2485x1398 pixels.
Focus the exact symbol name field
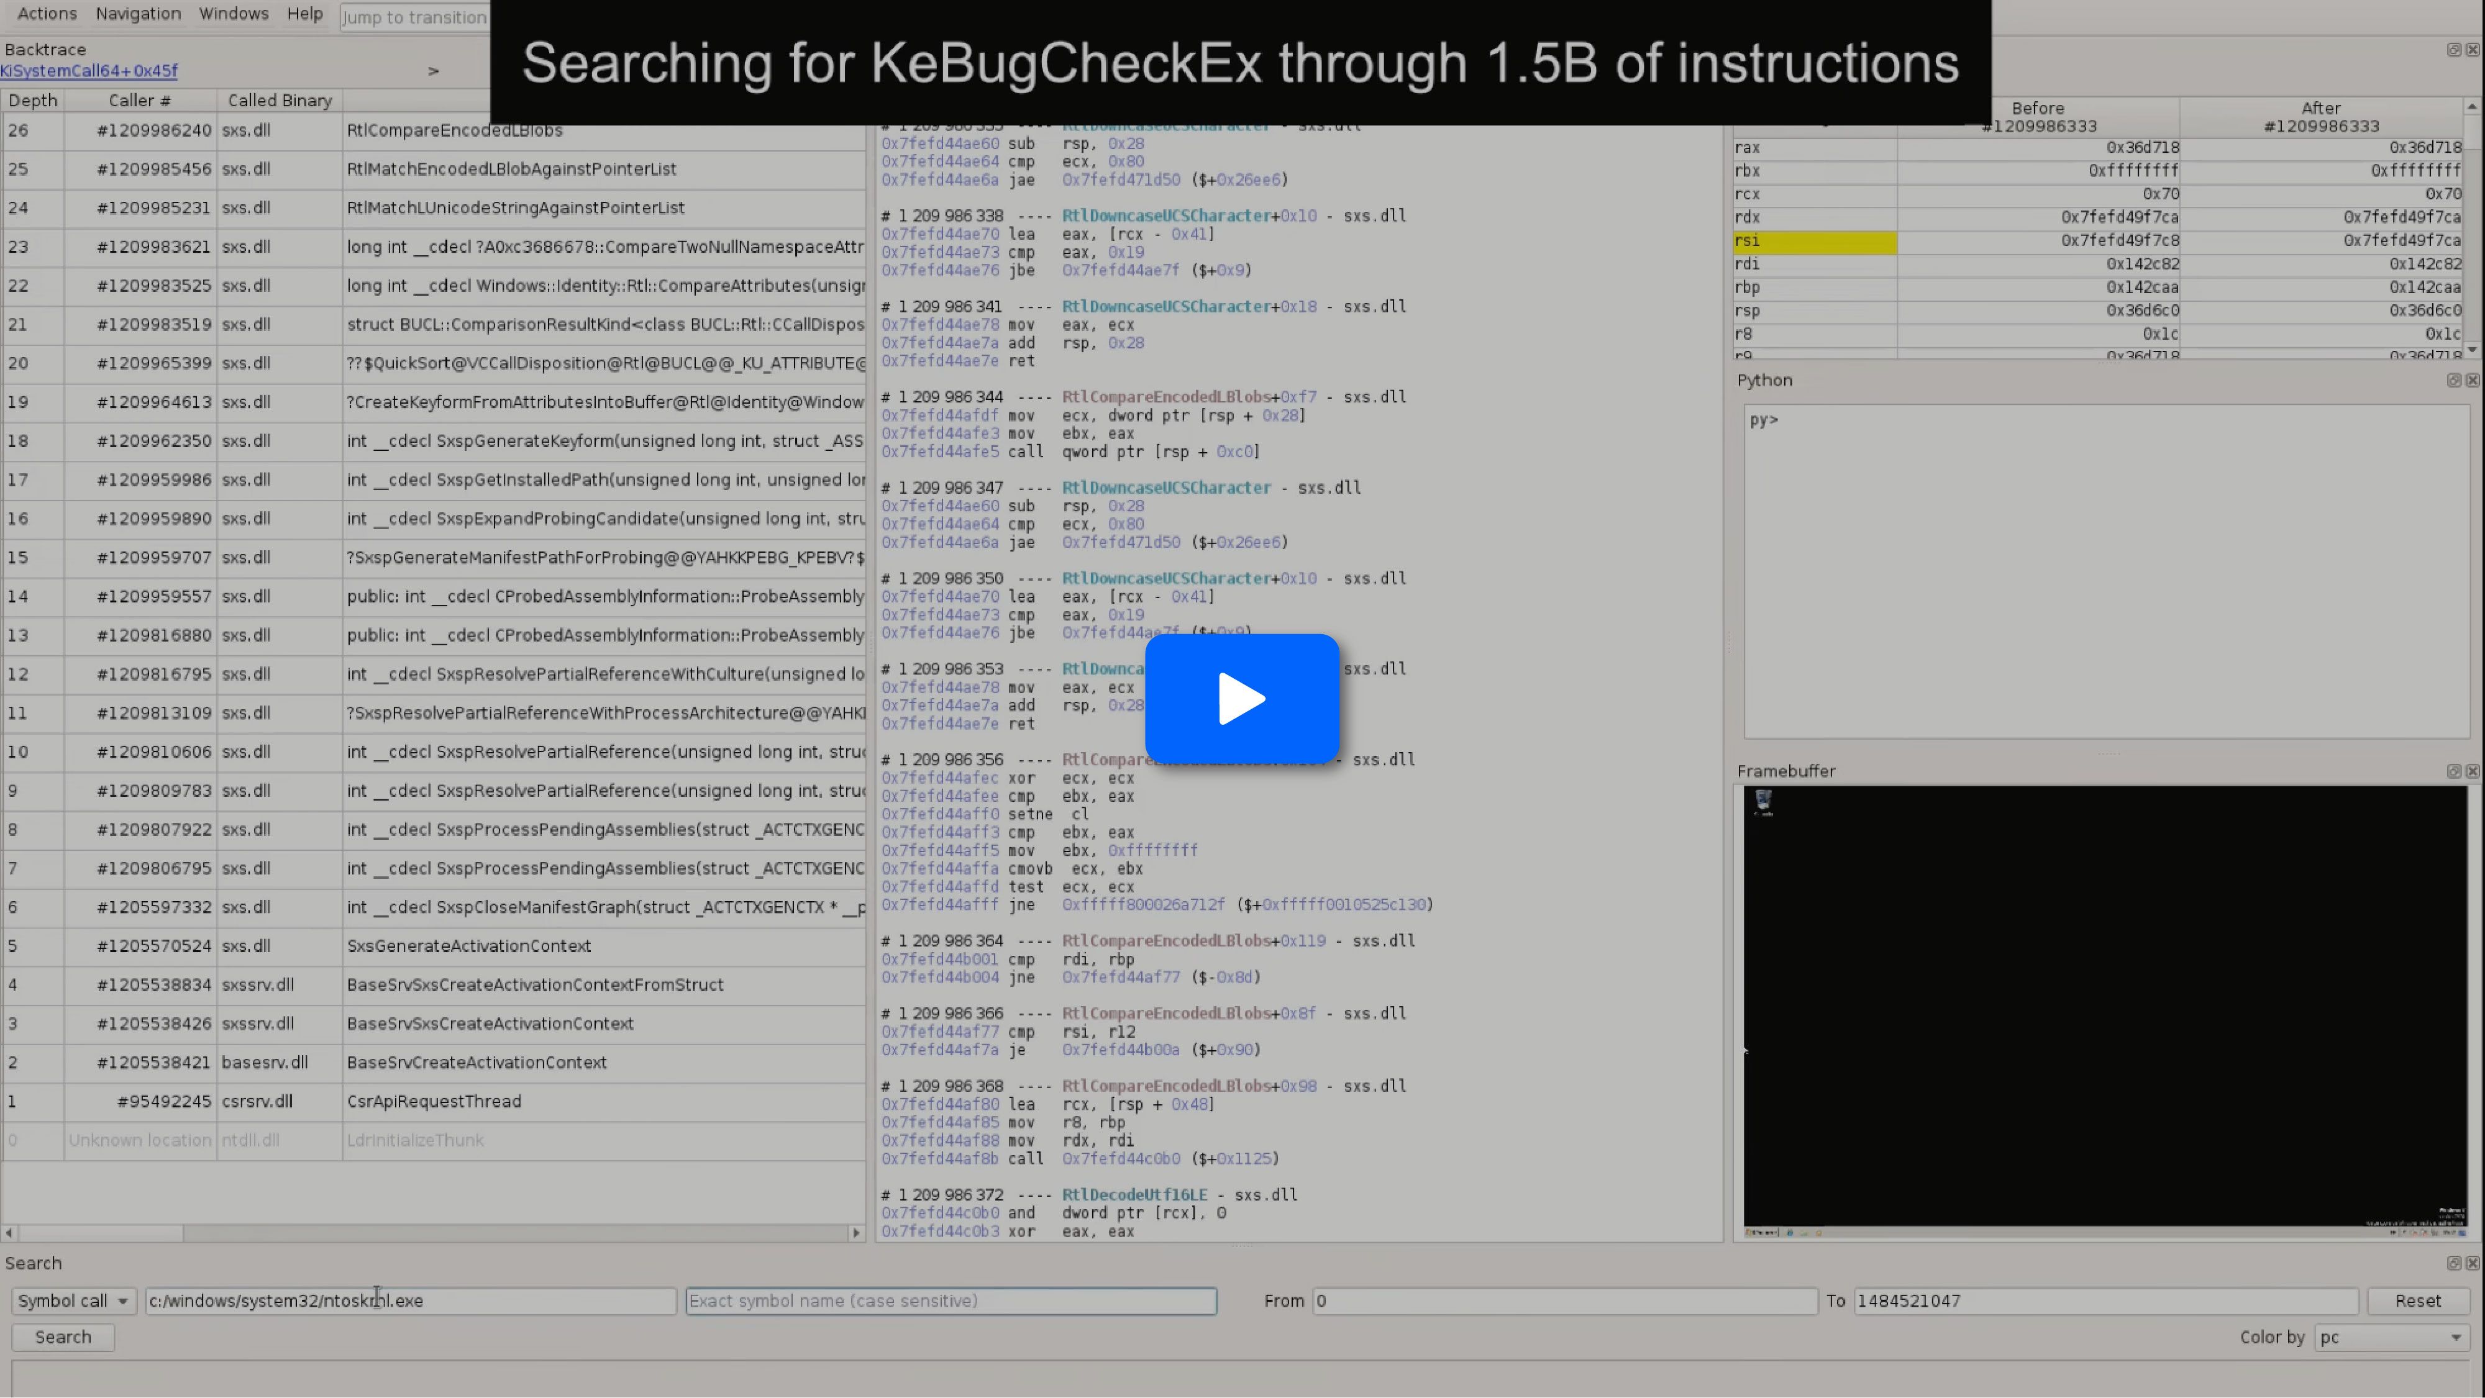pos(951,1300)
